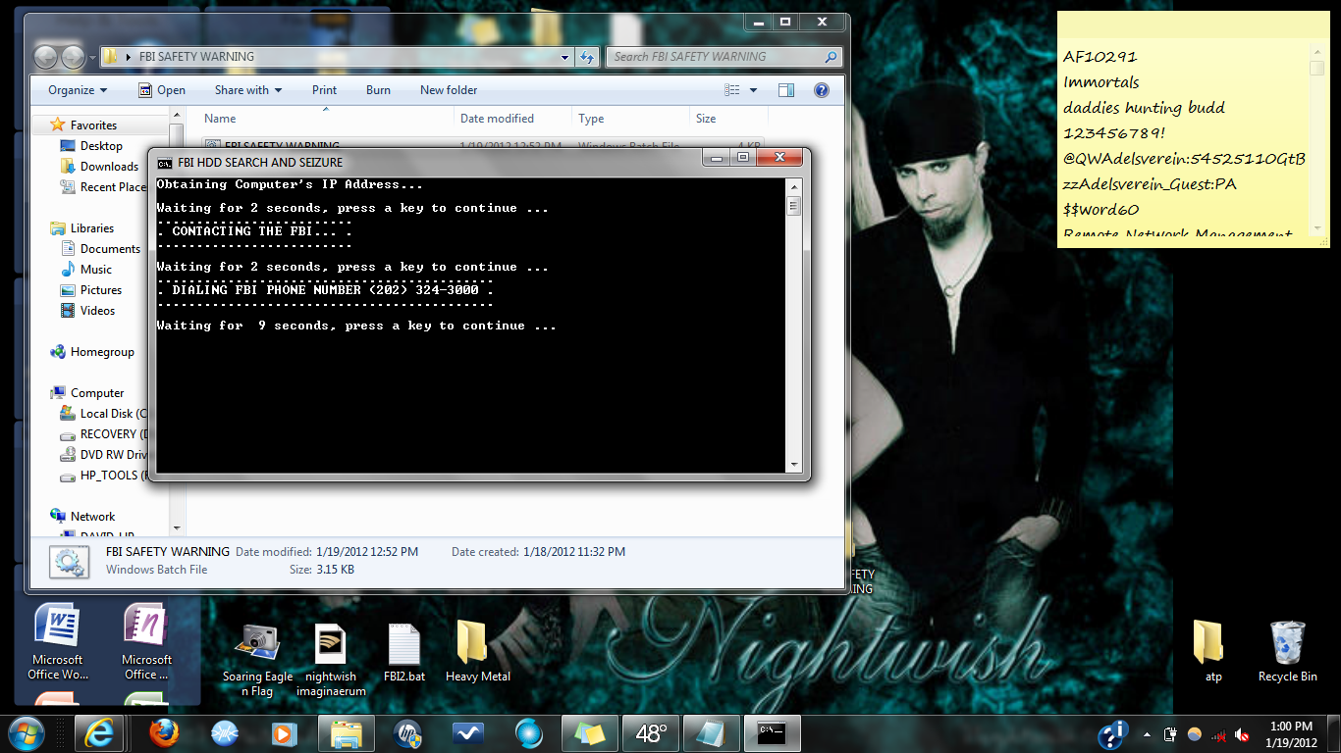Switch to Windows Explorer taskbar button
The height and width of the screenshot is (753, 1341).
(347, 733)
